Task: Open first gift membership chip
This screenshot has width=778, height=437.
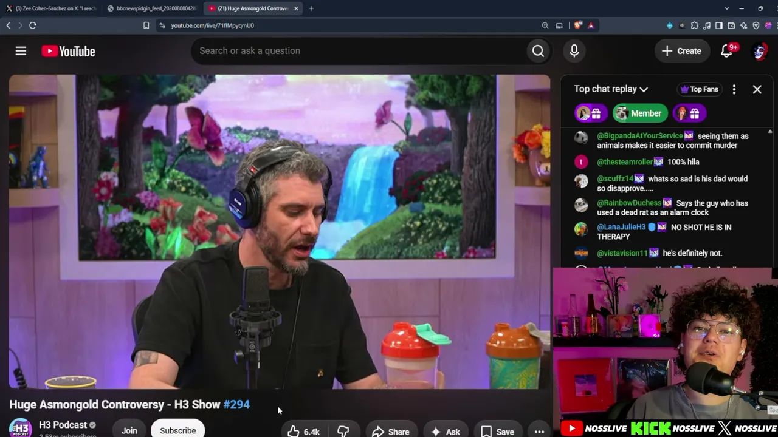Action: [x=590, y=113]
